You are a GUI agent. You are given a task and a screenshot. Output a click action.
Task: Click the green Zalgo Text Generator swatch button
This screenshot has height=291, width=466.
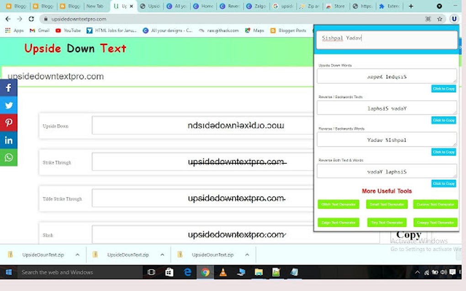pyautogui.click(x=338, y=223)
